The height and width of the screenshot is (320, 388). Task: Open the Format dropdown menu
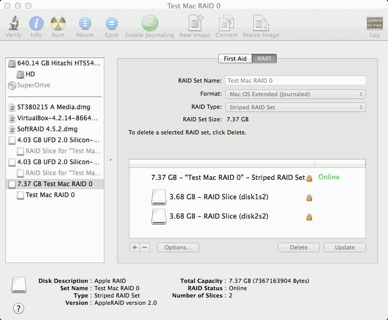pyautogui.click(x=295, y=94)
